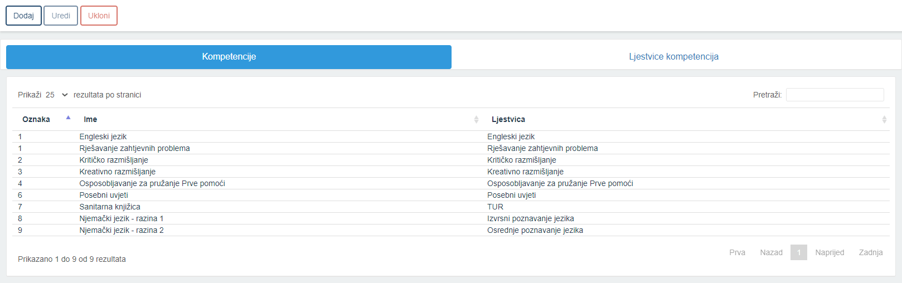Jump to the Prva page

(x=737, y=252)
